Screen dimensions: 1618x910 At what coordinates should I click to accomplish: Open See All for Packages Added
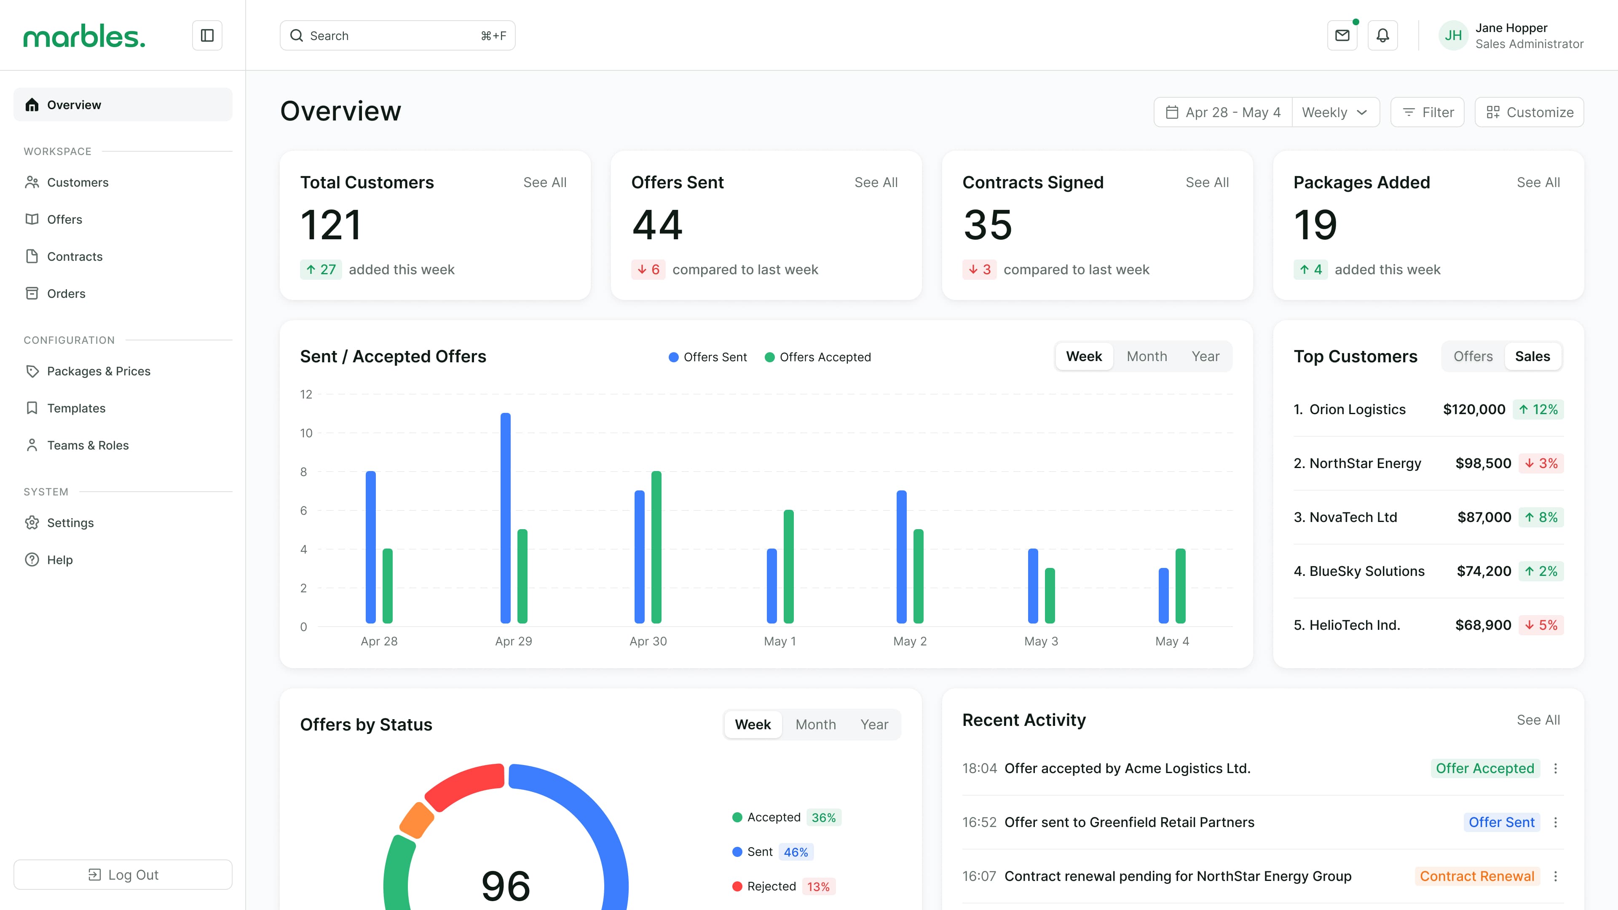(1538, 182)
